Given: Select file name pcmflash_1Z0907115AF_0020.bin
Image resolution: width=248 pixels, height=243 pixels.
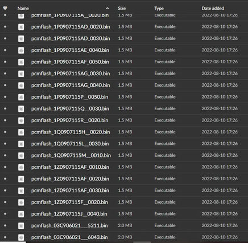Looking at the screenshot, I should 70,179.
